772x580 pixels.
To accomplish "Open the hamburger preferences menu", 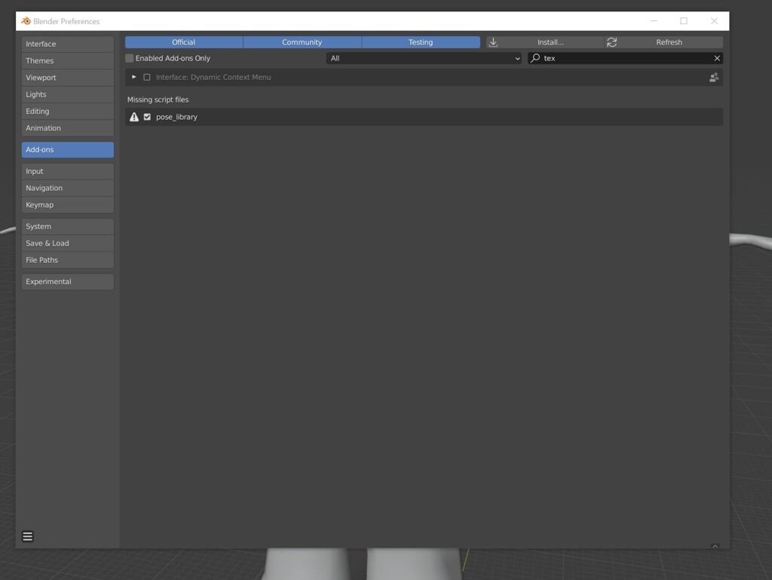I will point(28,536).
